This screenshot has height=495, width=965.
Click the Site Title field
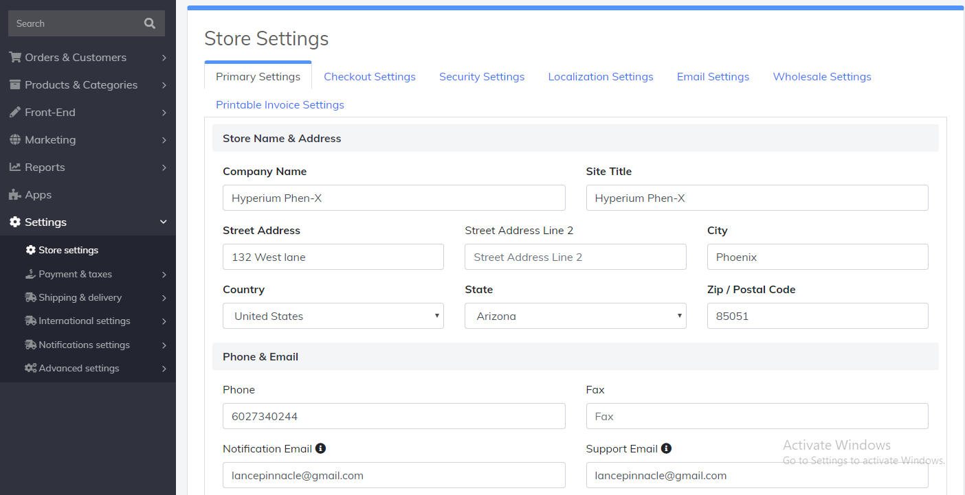click(x=757, y=198)
